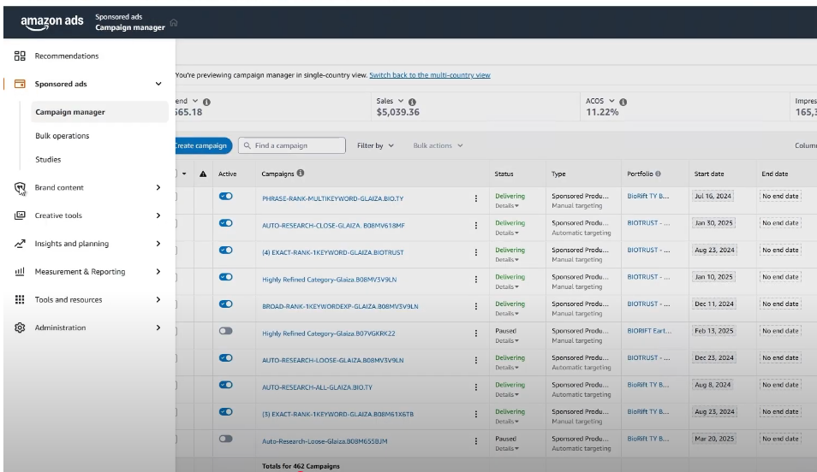This screenshot has height=472, width=817.
Task: Expand Details under first Delivering status
Action: coord(507,206)
